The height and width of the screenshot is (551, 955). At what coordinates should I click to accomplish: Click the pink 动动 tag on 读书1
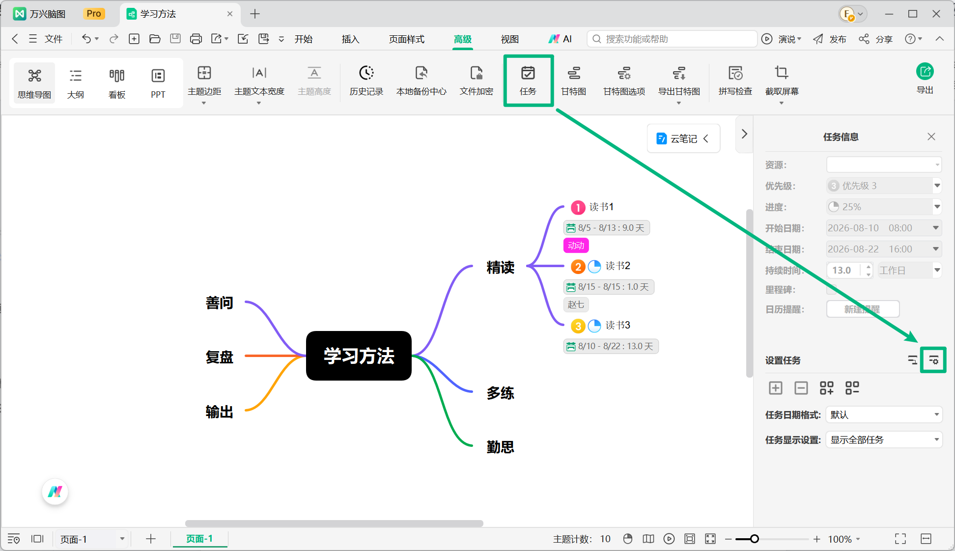576,246
